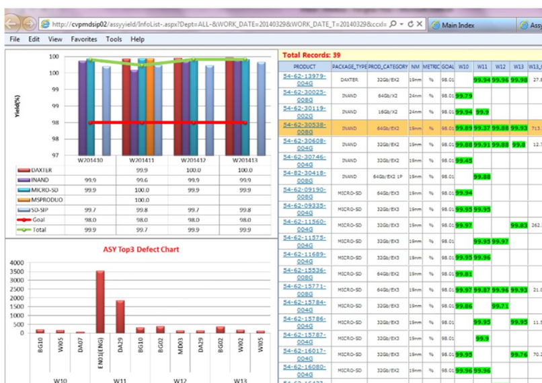Open the address bar dropdown arrow
Screen dimensions: 542x383
[401, 24]
